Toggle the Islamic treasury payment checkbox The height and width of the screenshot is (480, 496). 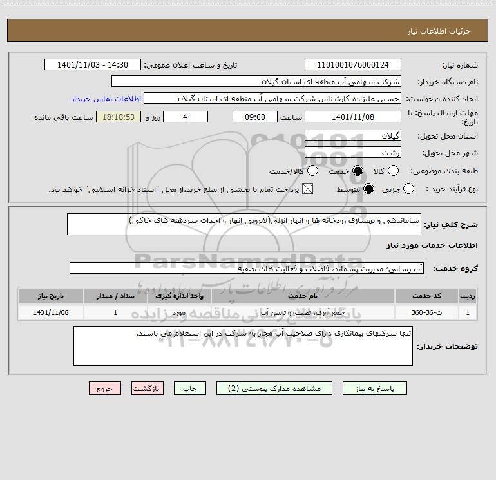(307, 189)
